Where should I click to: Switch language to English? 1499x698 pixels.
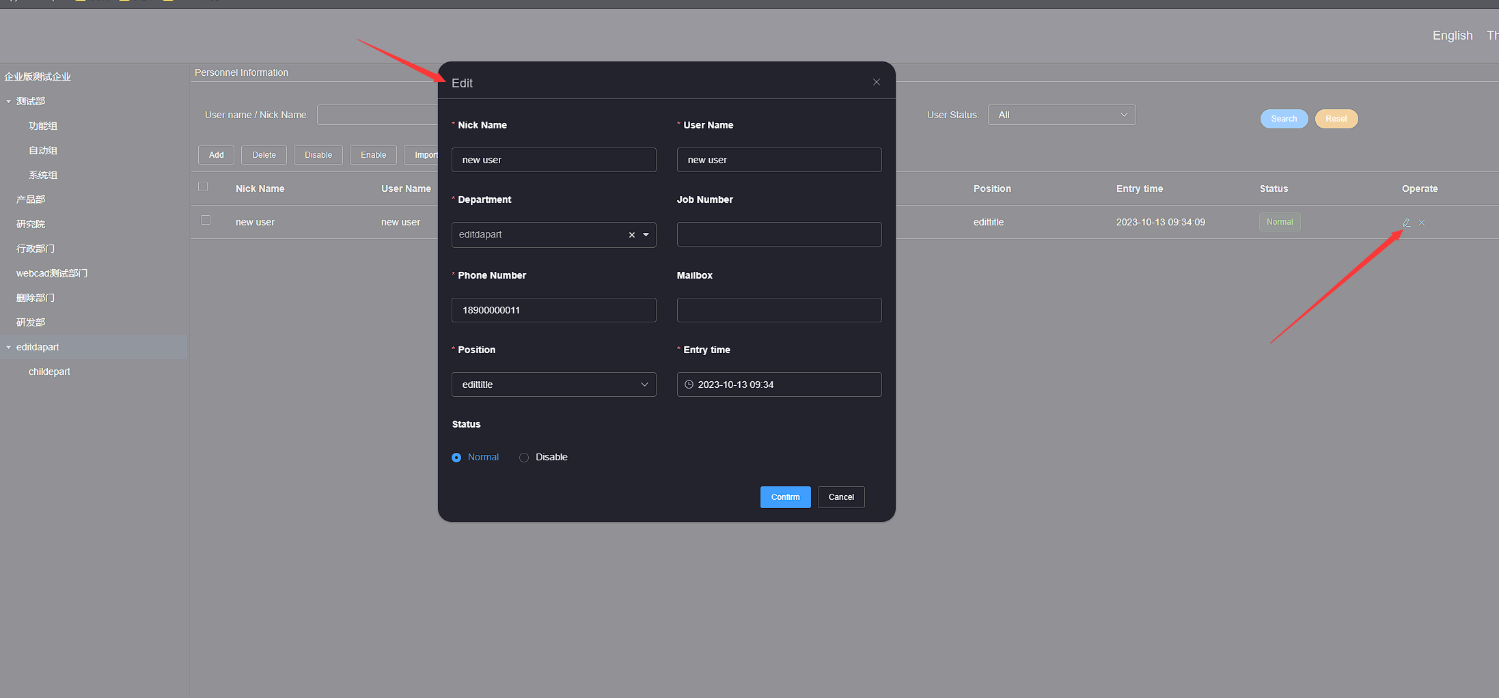(x=1453, y=36)
